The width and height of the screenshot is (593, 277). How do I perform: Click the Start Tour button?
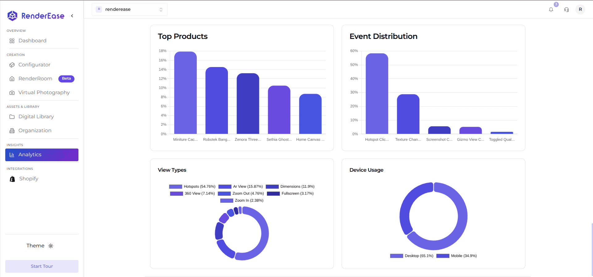pos(42,266)
